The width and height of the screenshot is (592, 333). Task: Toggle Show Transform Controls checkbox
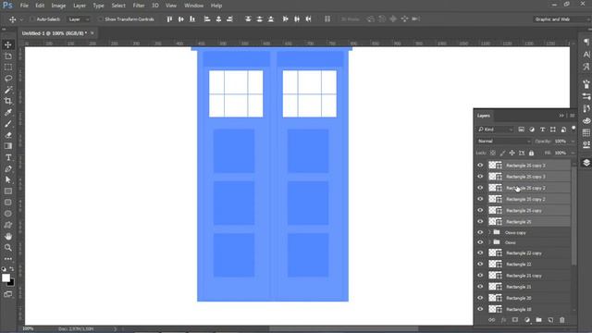101,19
